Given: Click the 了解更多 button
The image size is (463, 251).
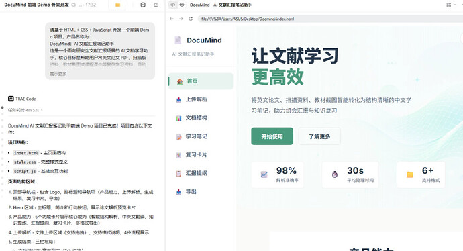Looking at the screenshot, I should 319,136.
